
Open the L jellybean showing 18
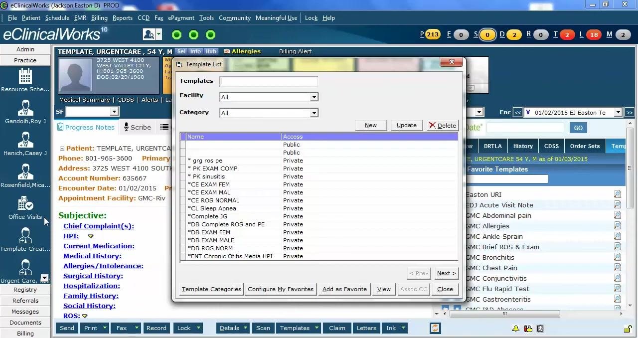[x=593, y=35]
